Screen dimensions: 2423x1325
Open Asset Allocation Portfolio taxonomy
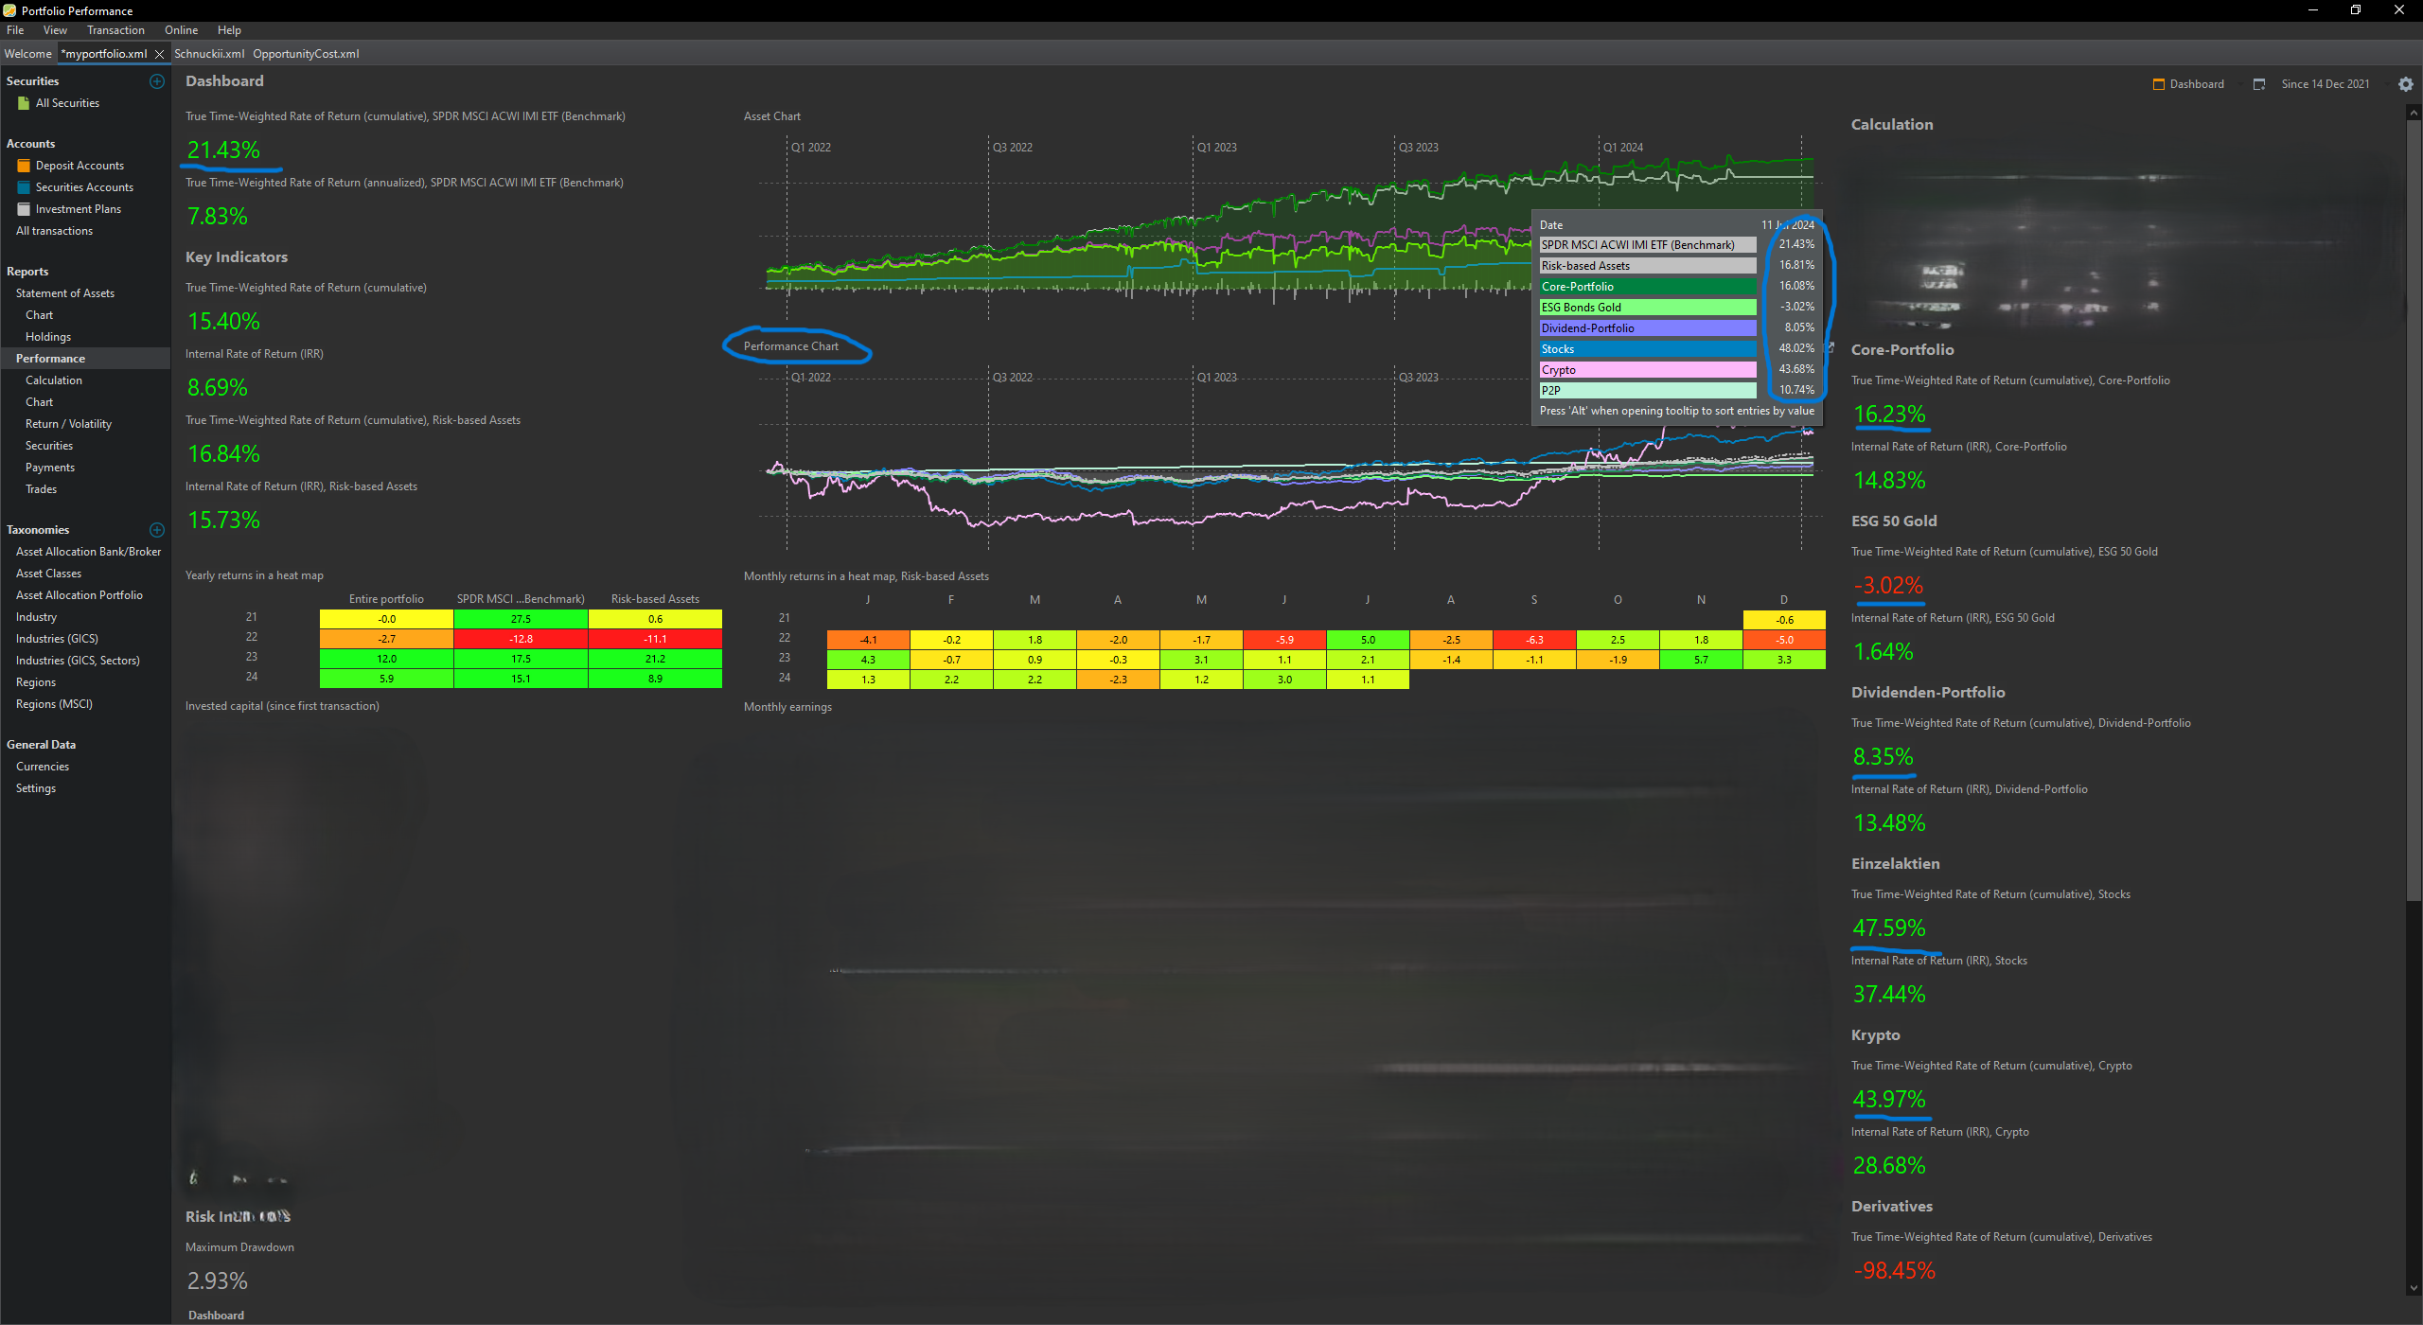[x=79, y=595]
